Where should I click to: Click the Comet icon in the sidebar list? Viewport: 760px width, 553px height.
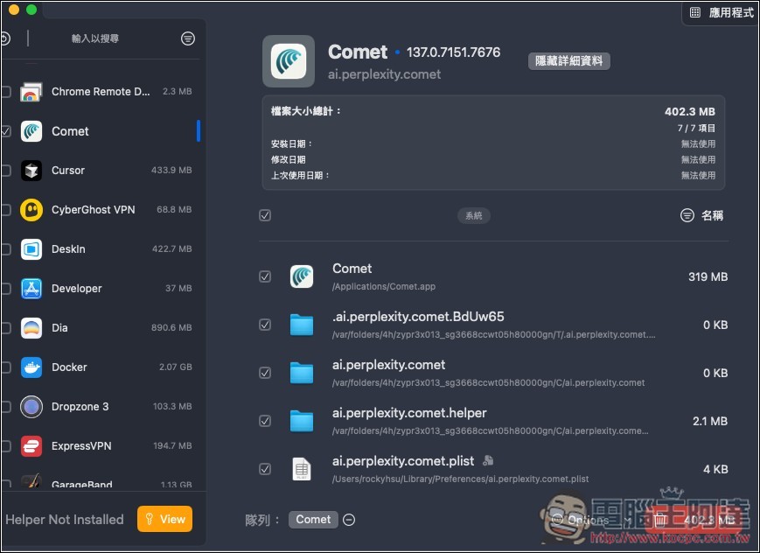pos(31,131)
